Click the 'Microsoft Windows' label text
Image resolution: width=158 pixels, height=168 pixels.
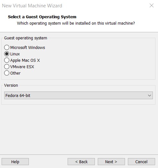coord(28,47)
